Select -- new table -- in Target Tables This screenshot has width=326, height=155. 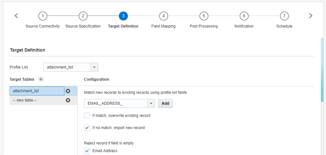37,100
